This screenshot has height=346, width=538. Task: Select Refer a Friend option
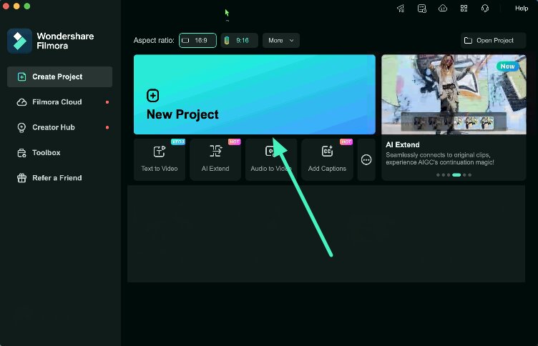click(x=59, y=178)
